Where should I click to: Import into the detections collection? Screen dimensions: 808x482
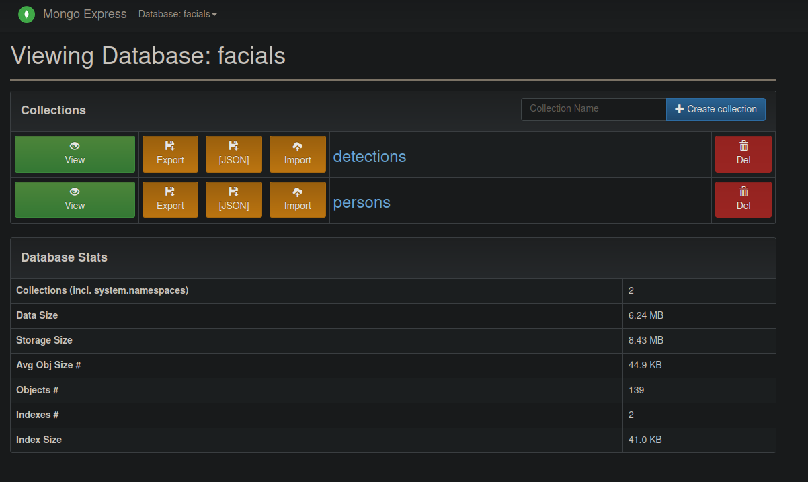pyautogui.click(x=298, y=154)
